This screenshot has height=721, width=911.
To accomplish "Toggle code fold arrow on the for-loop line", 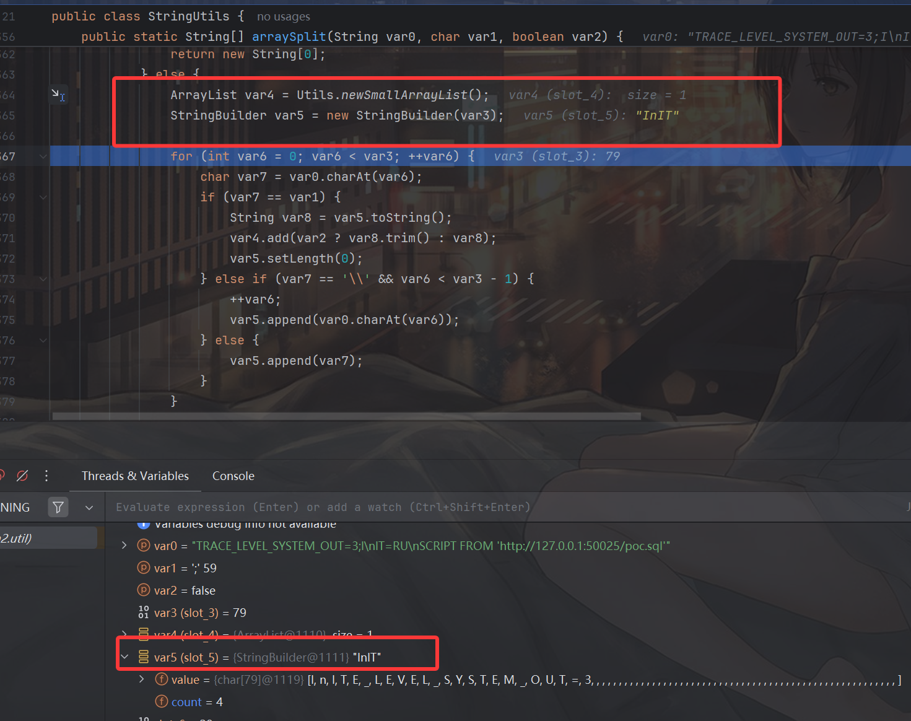I will tap(43, 156).
